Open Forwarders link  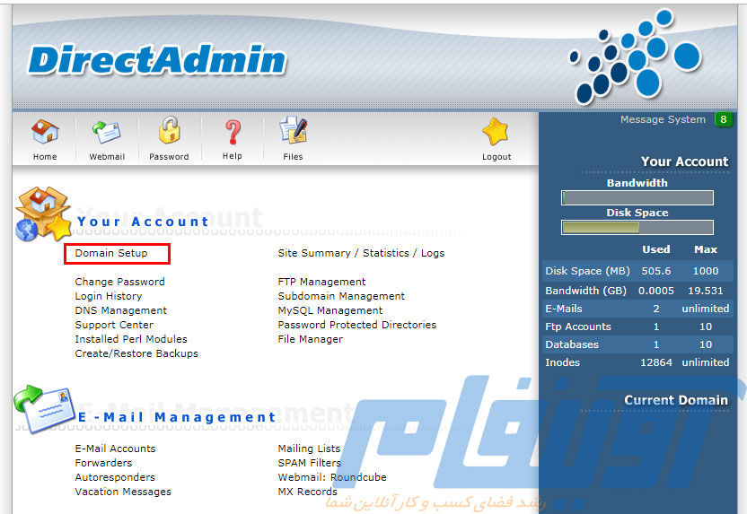[103, 463]
